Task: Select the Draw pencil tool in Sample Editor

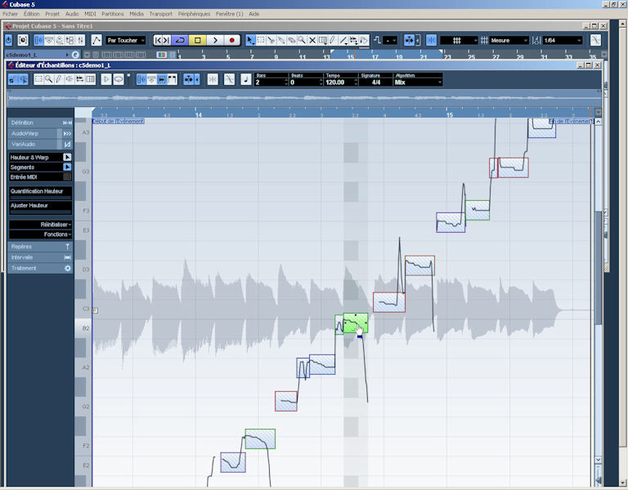Action: tap(59, 79)
